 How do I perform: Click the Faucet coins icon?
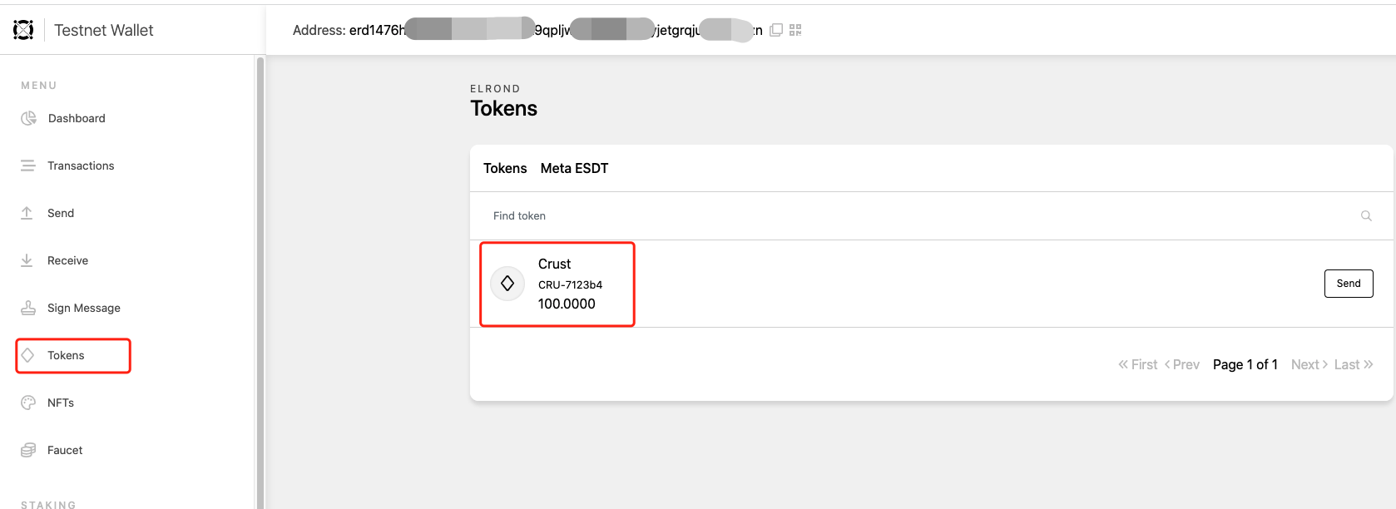[28, 450]
